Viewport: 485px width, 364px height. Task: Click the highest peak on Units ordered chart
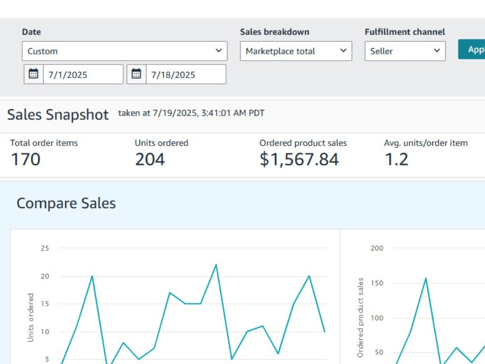tap(216, 265)
